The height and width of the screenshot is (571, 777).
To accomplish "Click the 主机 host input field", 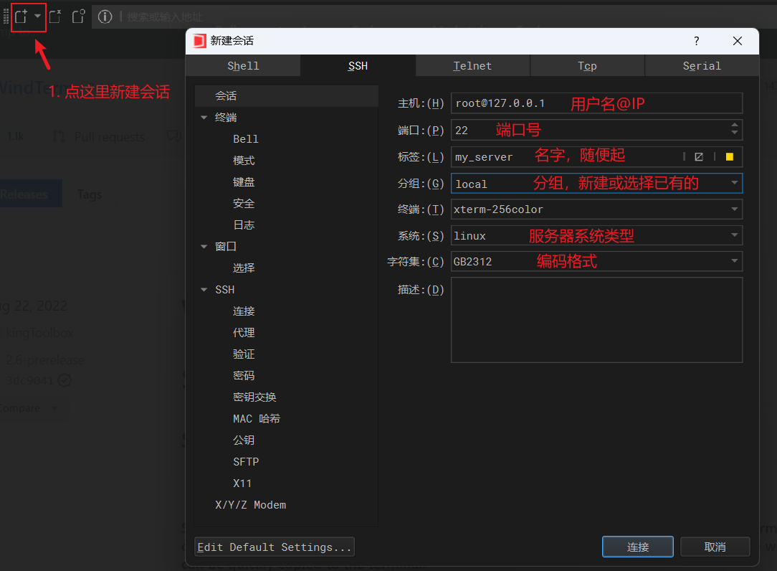I will [x=596, y=103].
